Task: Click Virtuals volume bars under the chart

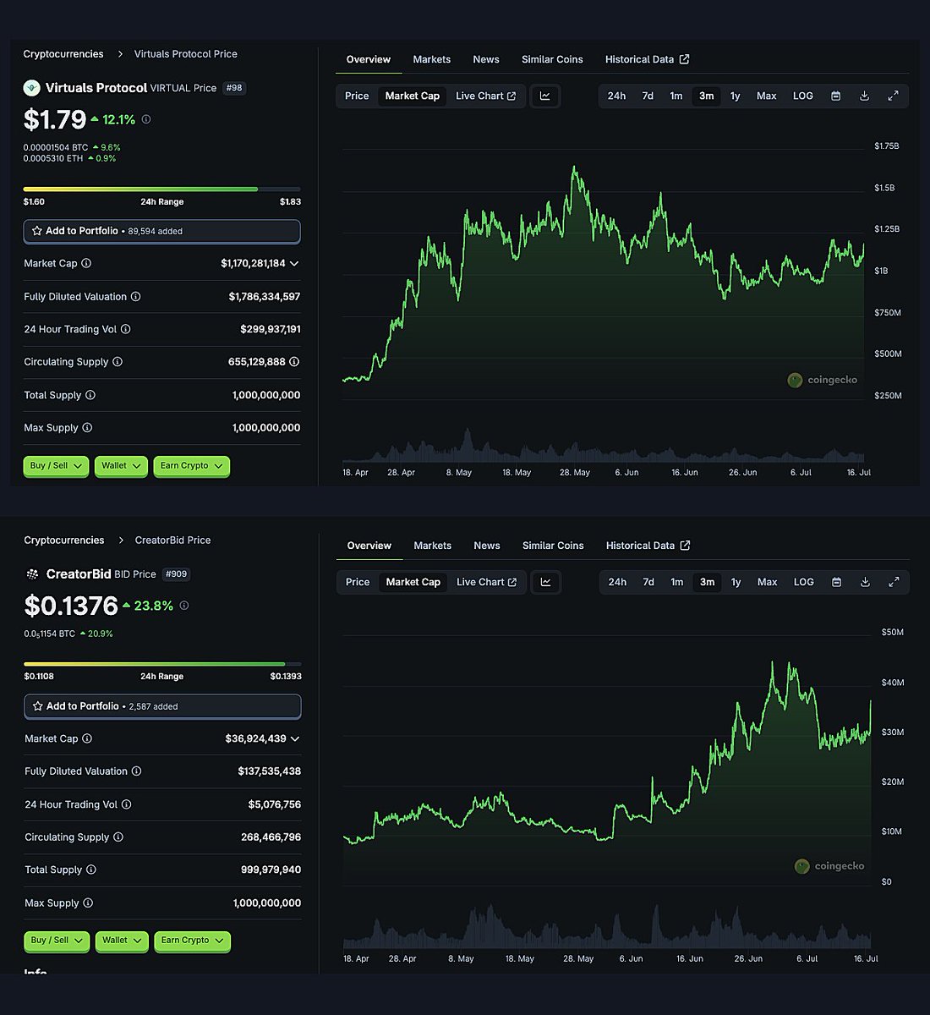Action: coord(604,447)
